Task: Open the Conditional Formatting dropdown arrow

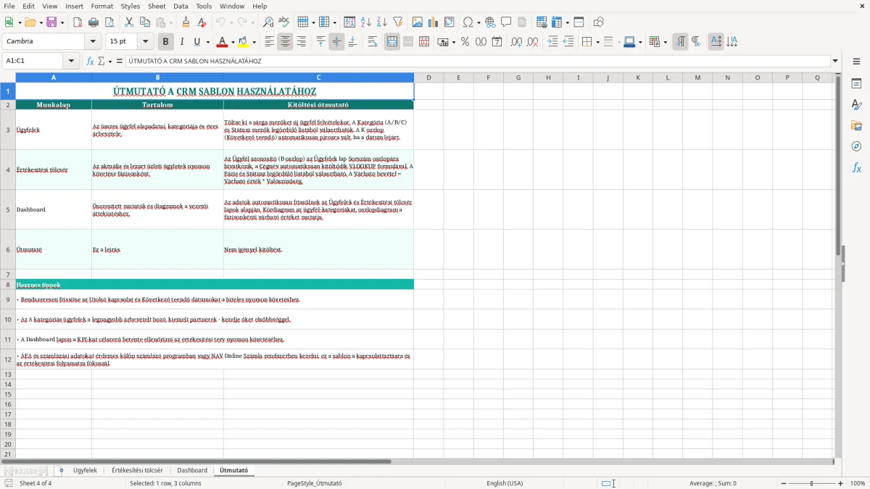Action: tap(665, 43)
